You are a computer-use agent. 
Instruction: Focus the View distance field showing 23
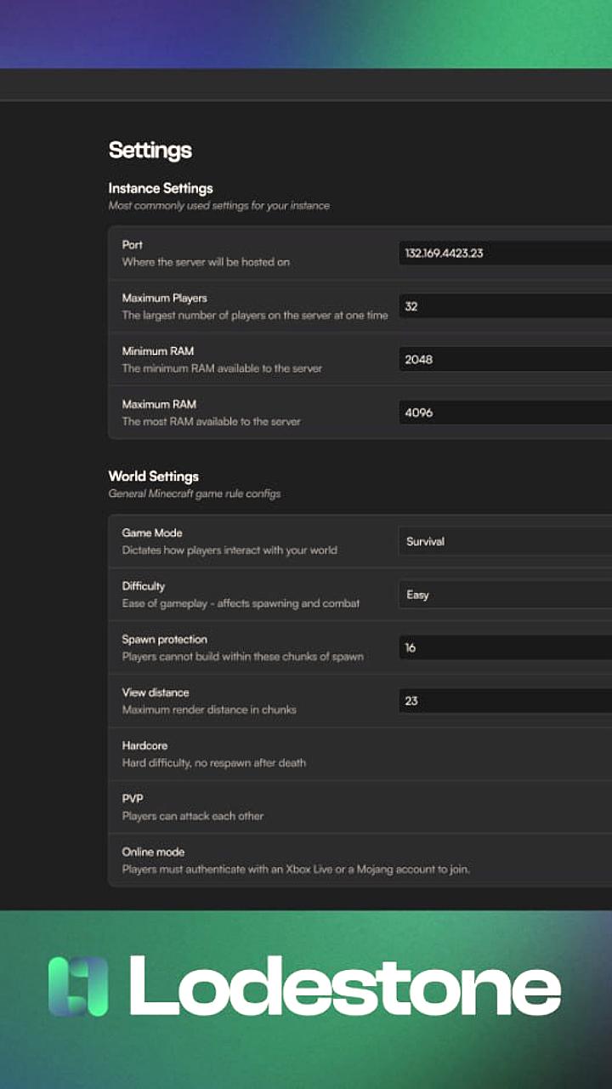505,701
